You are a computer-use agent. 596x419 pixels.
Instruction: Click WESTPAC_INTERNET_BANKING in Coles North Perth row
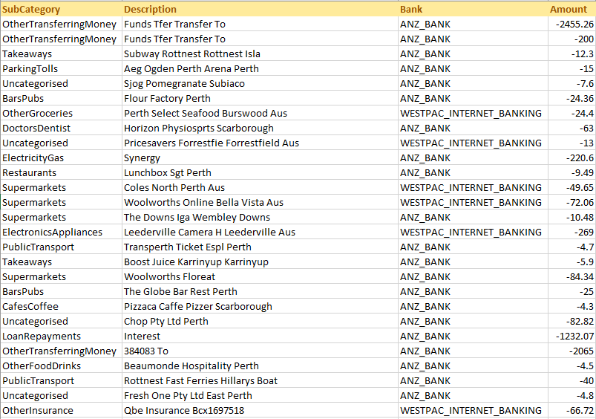click(473, 187)
